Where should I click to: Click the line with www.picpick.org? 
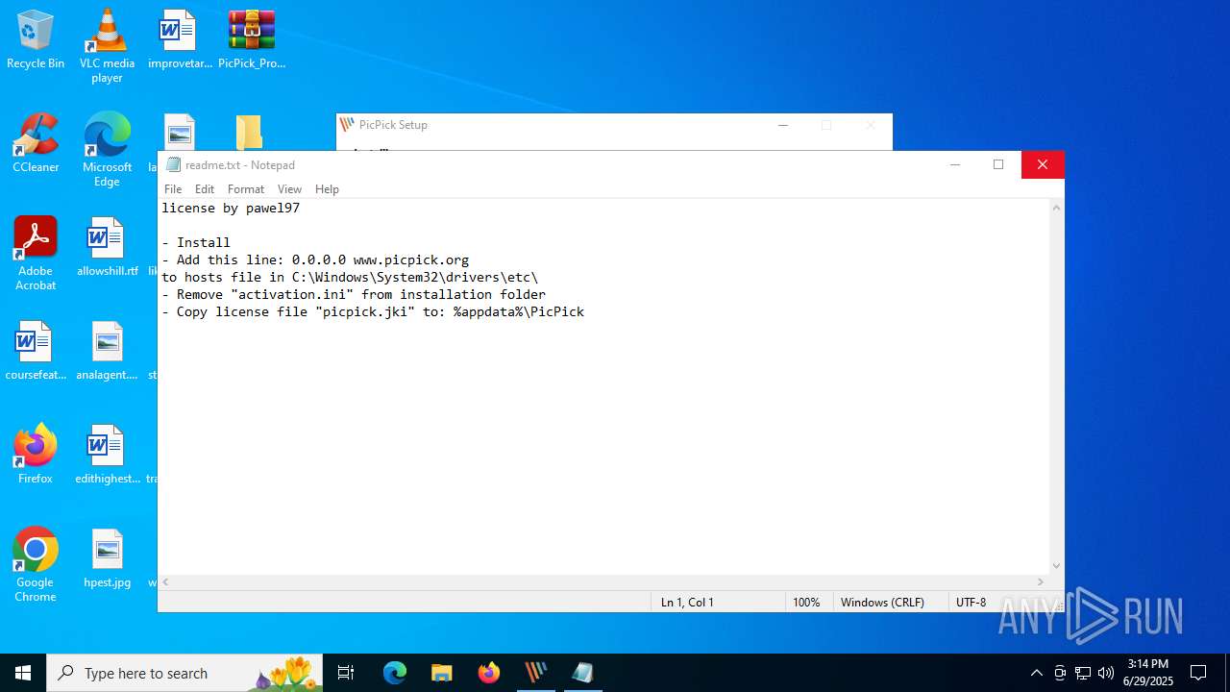tap(315, 259)
